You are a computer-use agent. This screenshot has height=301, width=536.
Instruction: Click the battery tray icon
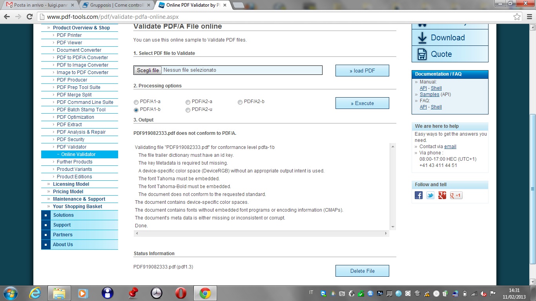tap(465, 294)
